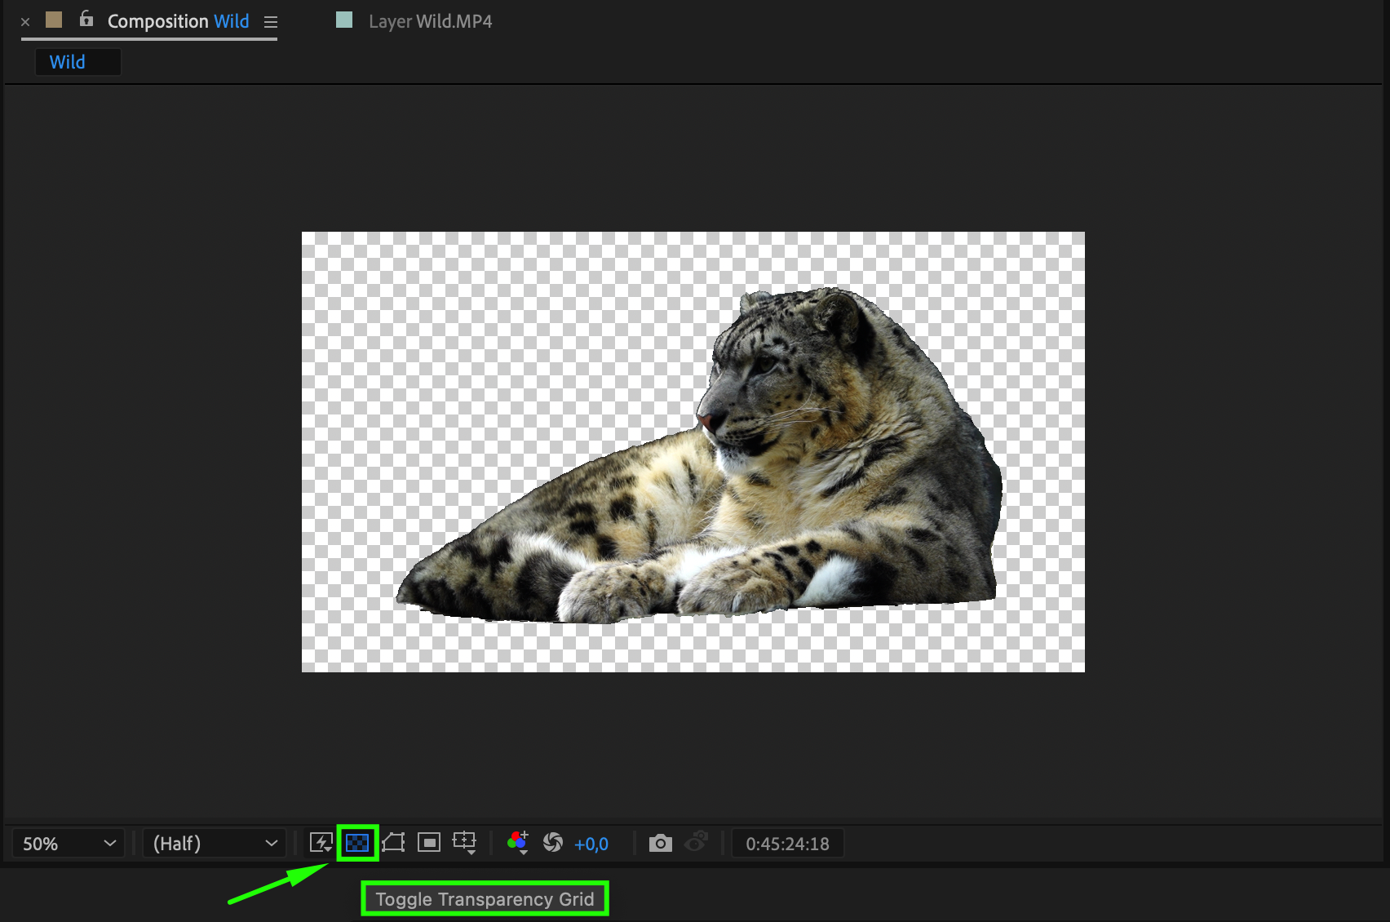Take a snapshot with the camera icon
The width and height of the screenshot is (1390, 922).
661,843
